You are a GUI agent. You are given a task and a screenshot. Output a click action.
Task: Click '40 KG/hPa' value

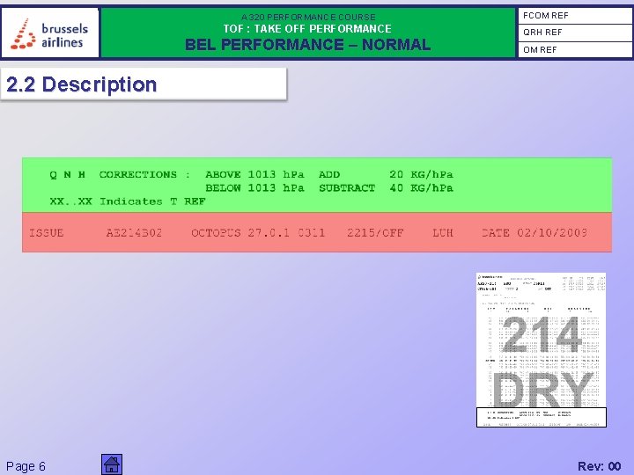tap(421, 188)
